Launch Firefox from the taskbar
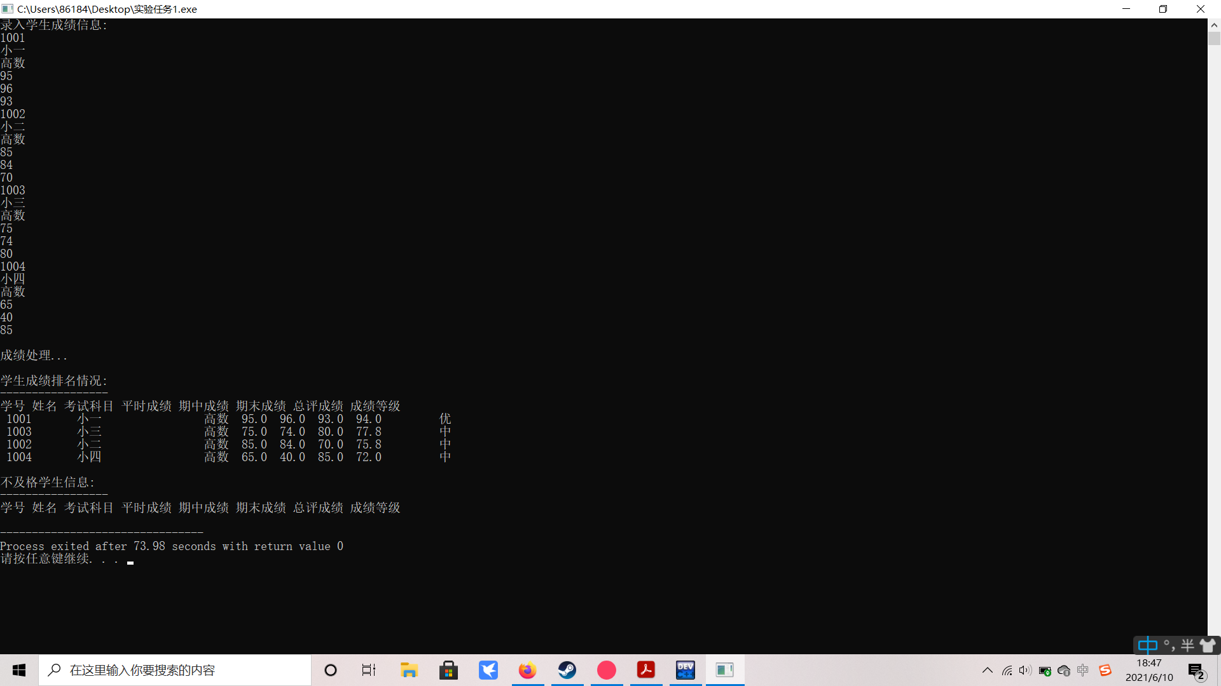Viewport: 1221px width, 686px height. pyautogui.click(x=527, y=670)
